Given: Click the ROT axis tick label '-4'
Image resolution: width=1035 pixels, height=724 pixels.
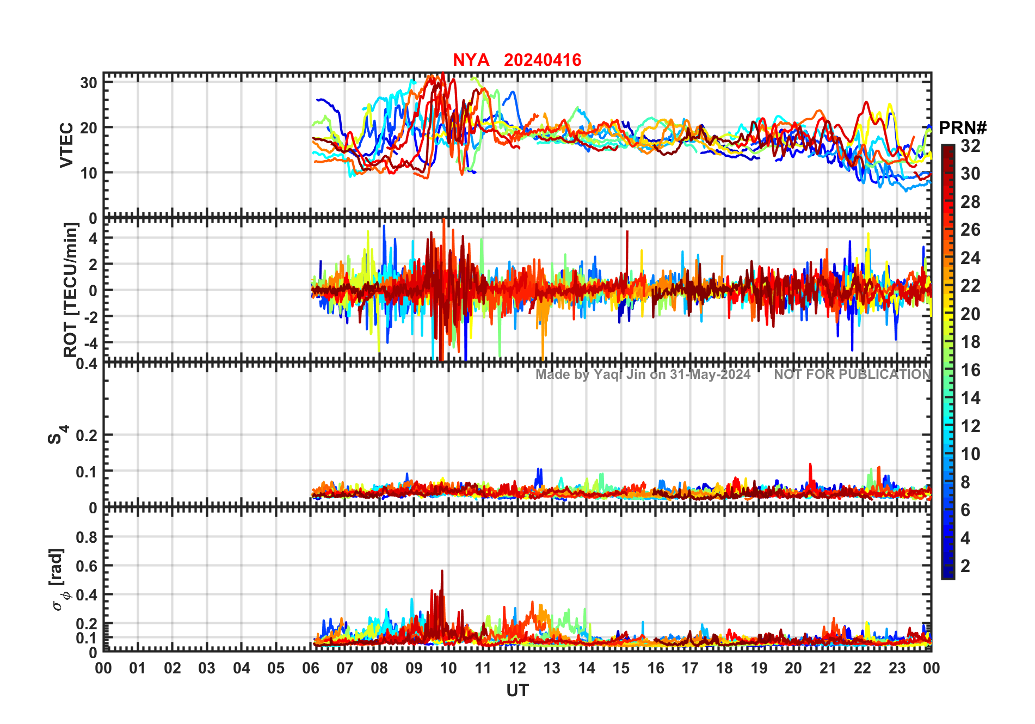Looking at the screenshot, I should tap(91, 343).
